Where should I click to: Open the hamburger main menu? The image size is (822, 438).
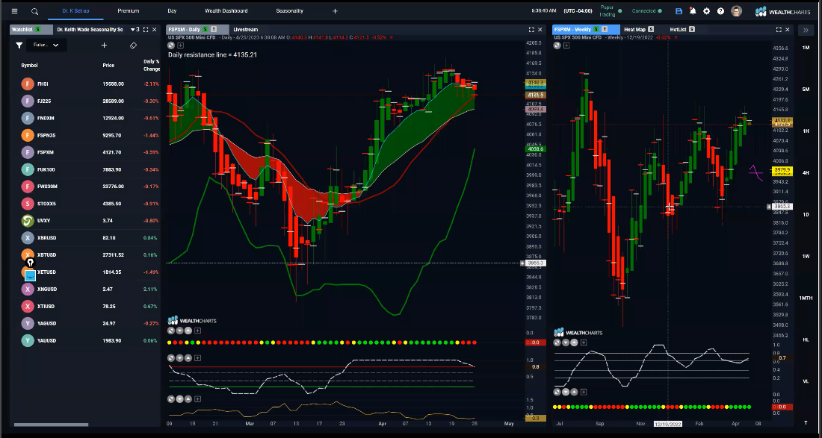[x=14, y=11]
